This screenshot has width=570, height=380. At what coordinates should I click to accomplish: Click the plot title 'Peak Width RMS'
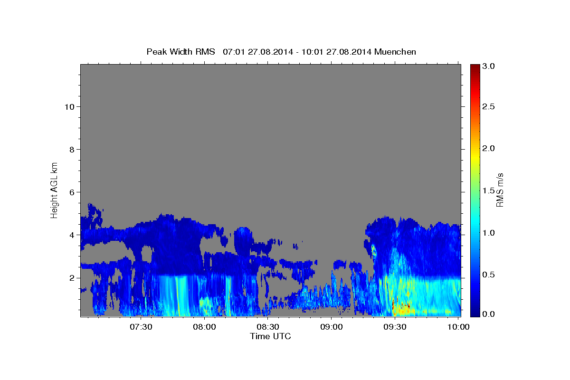(180, 52)
